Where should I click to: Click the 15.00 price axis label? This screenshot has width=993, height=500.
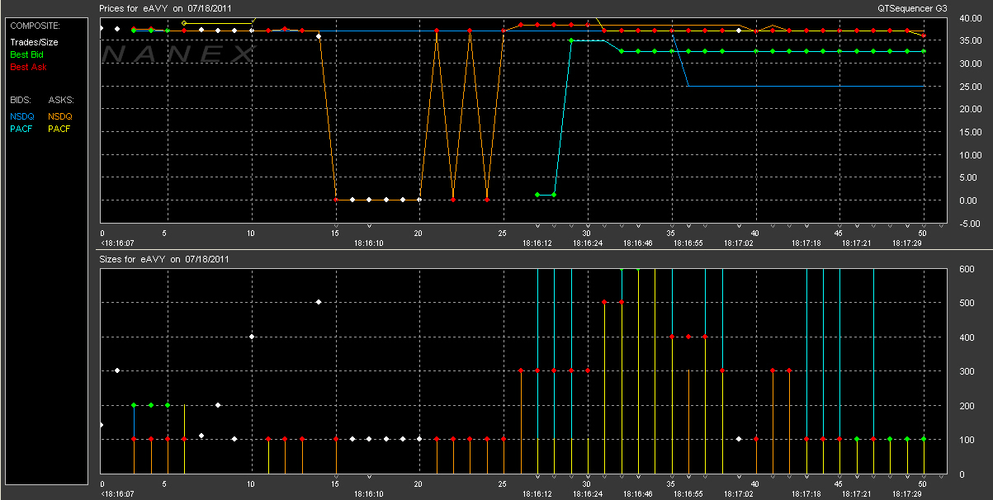[969, 131]
